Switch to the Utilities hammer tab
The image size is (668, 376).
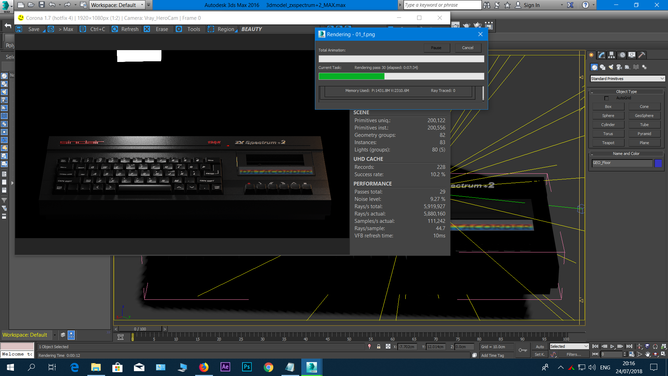pyautogui.click(x=642, y=55)
